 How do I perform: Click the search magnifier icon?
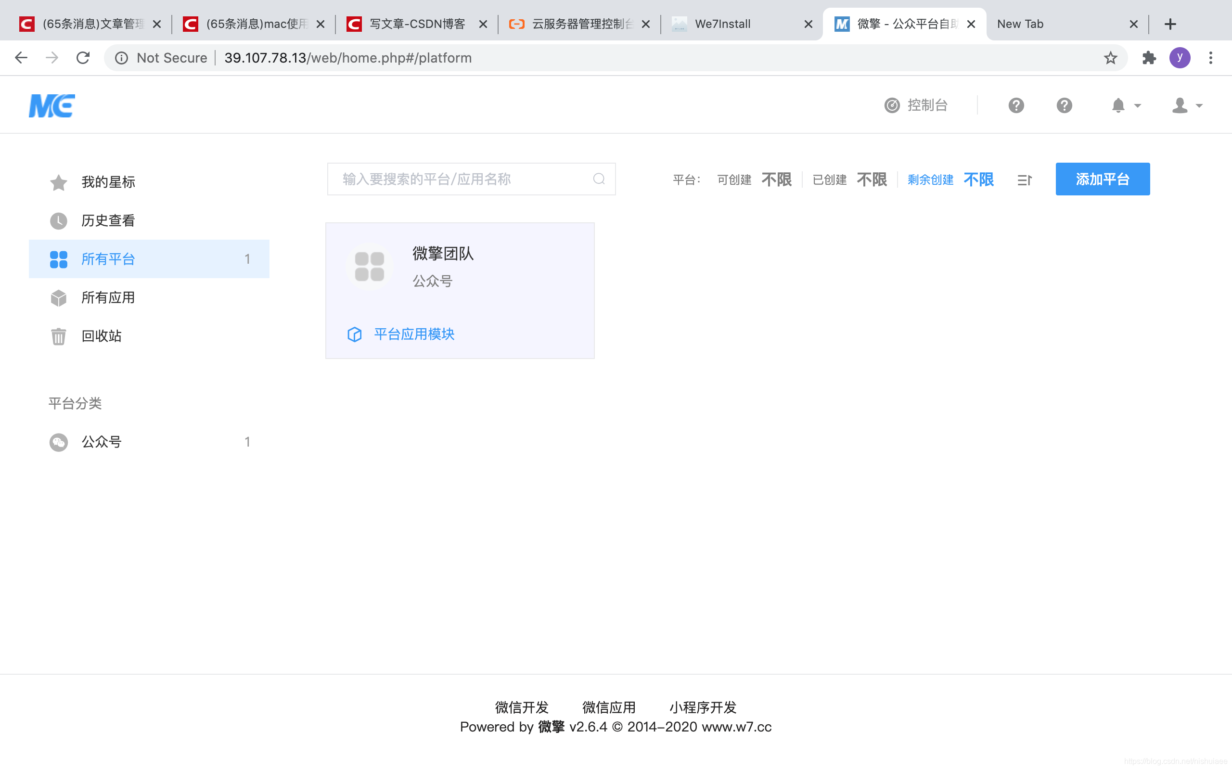(x=599, y=179)
